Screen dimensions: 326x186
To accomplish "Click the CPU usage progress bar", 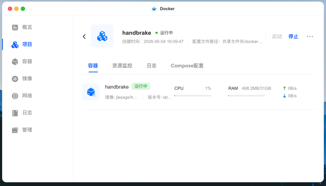I will pos(193,96).
